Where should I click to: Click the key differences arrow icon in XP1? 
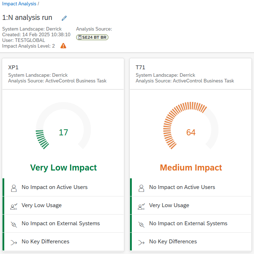[14, 243]
